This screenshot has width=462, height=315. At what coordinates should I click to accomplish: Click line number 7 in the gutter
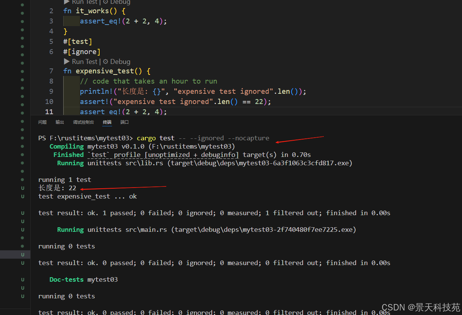(x=51, y=71)
